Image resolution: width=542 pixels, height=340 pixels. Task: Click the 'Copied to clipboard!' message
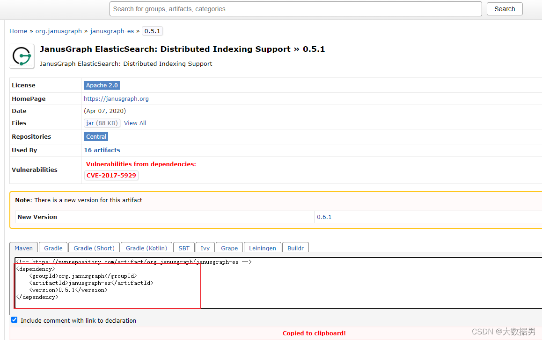(314, 333)
